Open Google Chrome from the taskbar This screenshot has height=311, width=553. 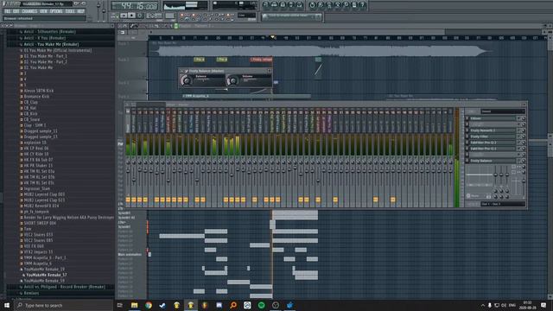(149, 305)
